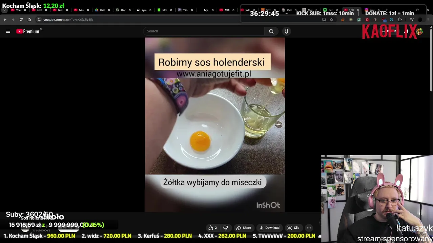
Task: Go forward with browser forward arrow
Action: (13, 20)
